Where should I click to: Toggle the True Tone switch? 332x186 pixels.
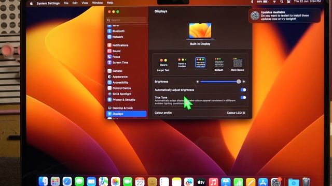pyautogui.click(x=243, y=98)
